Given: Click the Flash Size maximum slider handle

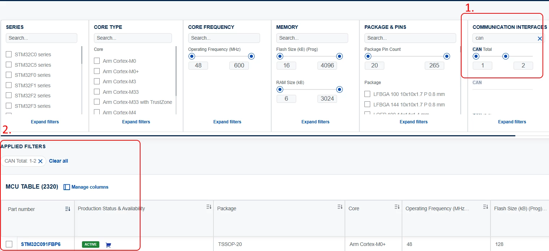Looking at the screenshot, I should click(x=340, y=56).
